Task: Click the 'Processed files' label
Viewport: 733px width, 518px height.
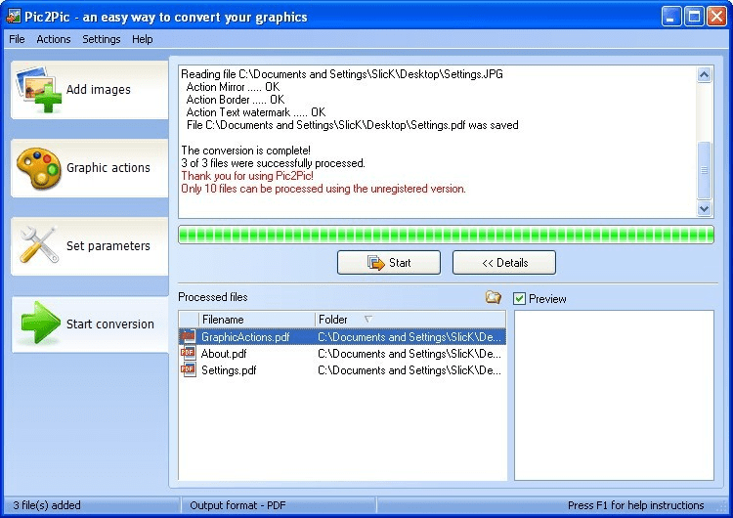Action: pos(213,297)
